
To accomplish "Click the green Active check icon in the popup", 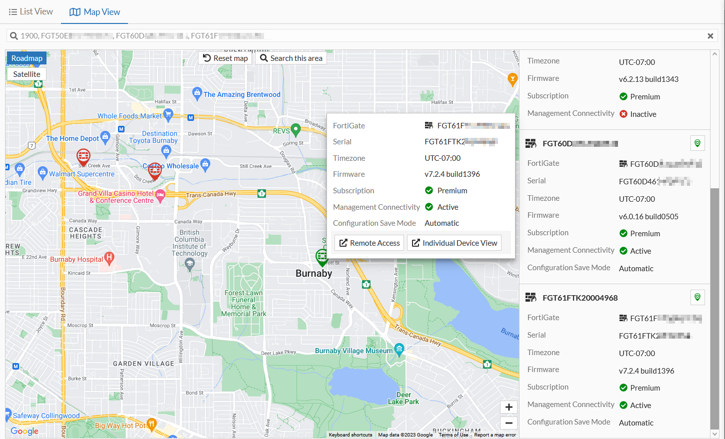I will point(429,207).
